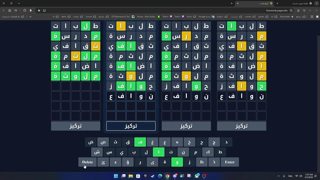The height and width of the screenshot is (180, 320).
Task: Reload the current page
Action: (304, 10)
